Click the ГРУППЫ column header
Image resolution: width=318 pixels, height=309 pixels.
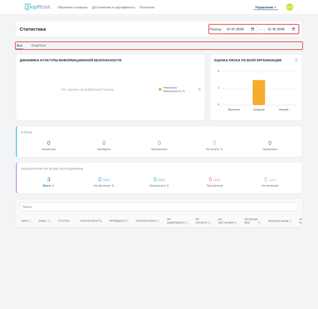pyautogui.click(x=64, y=221)
